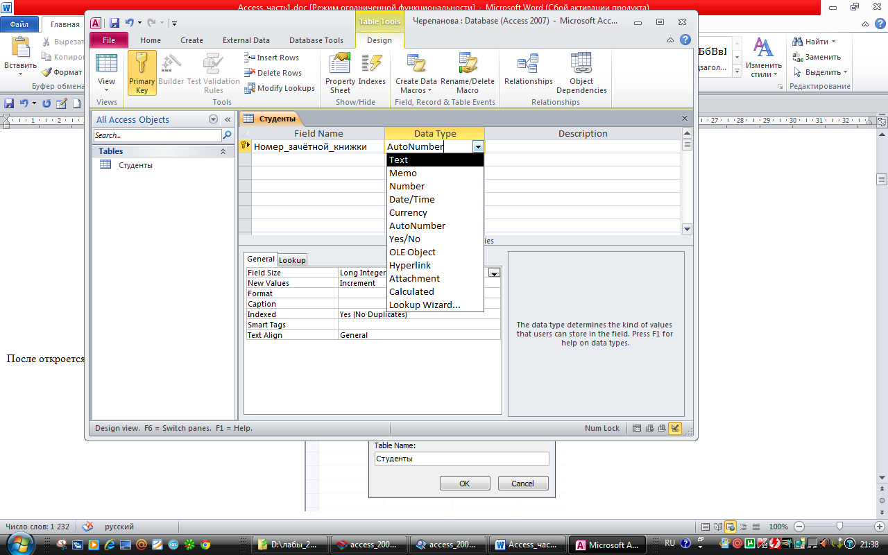Image resolution: width=888 pixels, height=555 pixels.
Task: Open Студенты table in navigation pane
Action: [135, 165]
